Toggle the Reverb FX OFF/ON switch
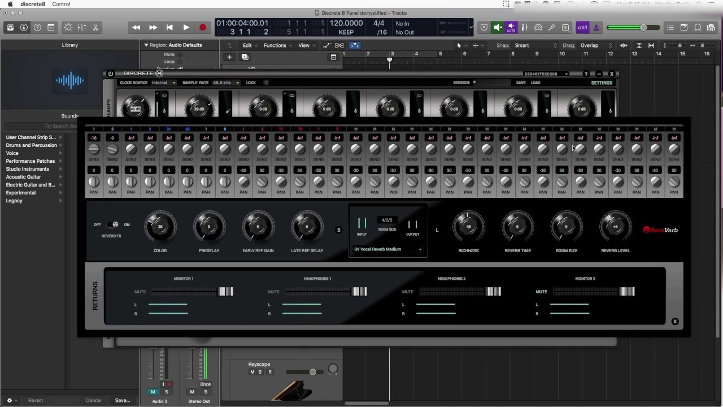The width and height of the screenshot is (723, 407). point(113,224)
